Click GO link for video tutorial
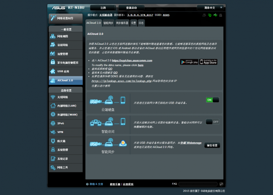 point(110,69)
